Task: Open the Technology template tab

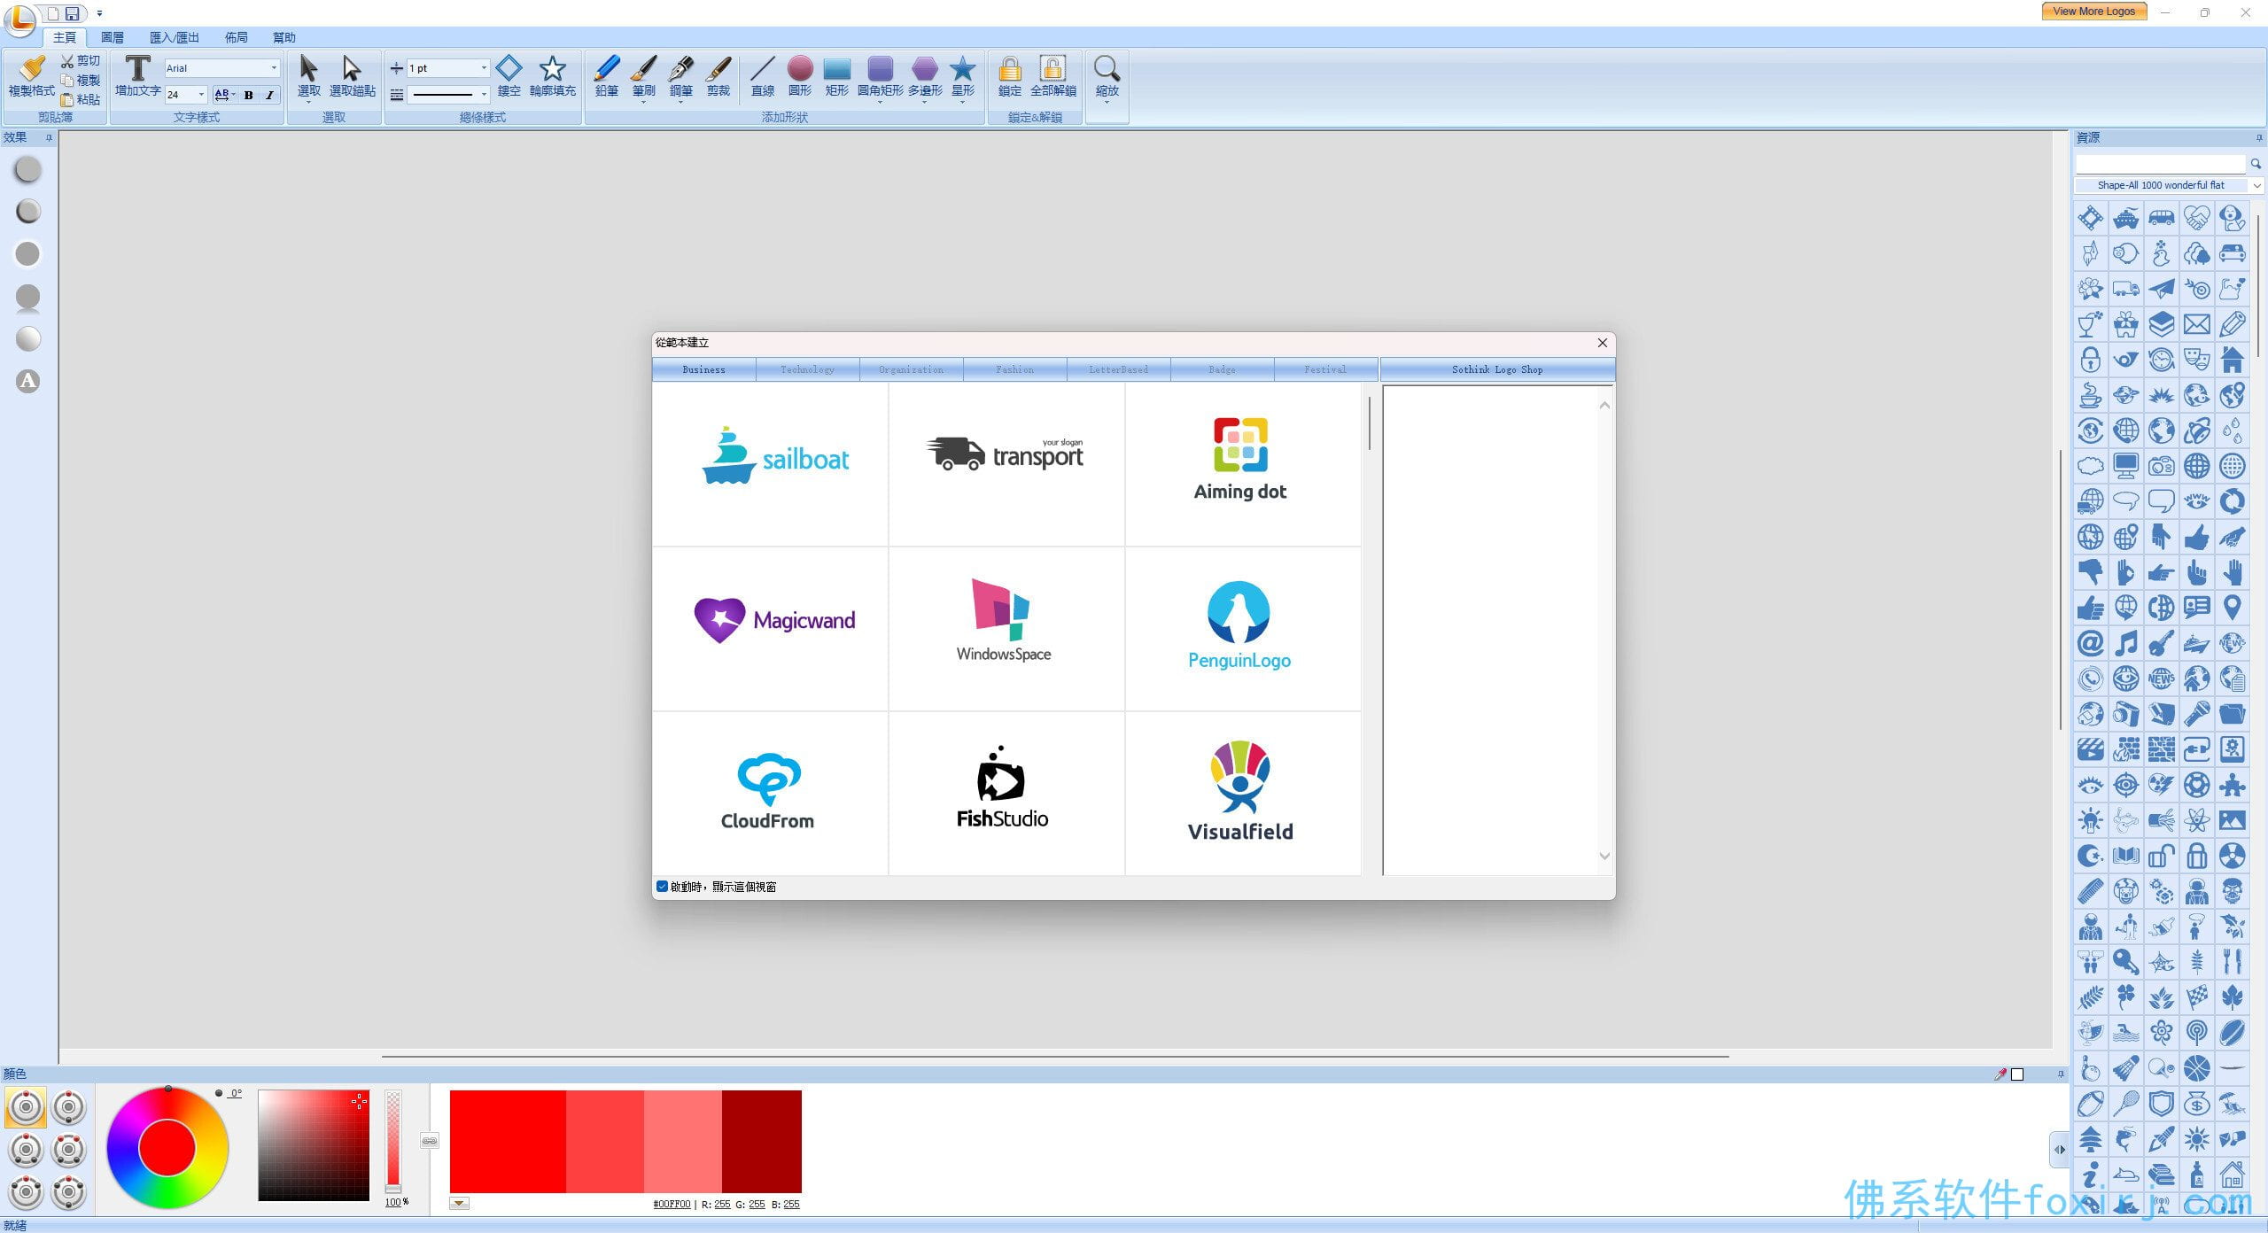Action: [x=807, y=369]
